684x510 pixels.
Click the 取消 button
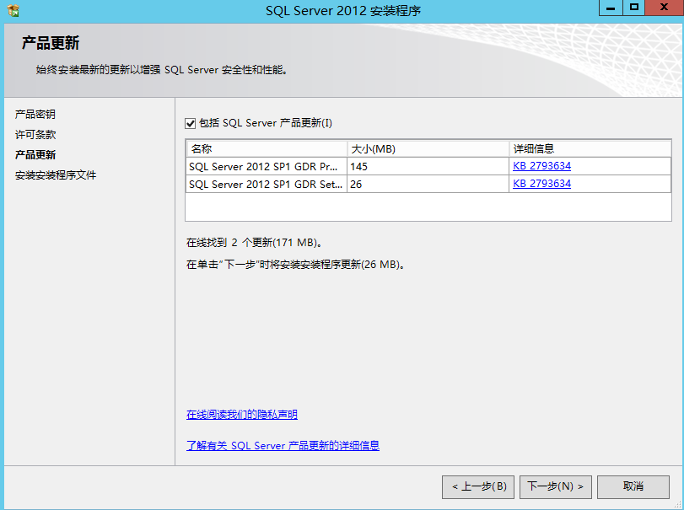point(633,486)
